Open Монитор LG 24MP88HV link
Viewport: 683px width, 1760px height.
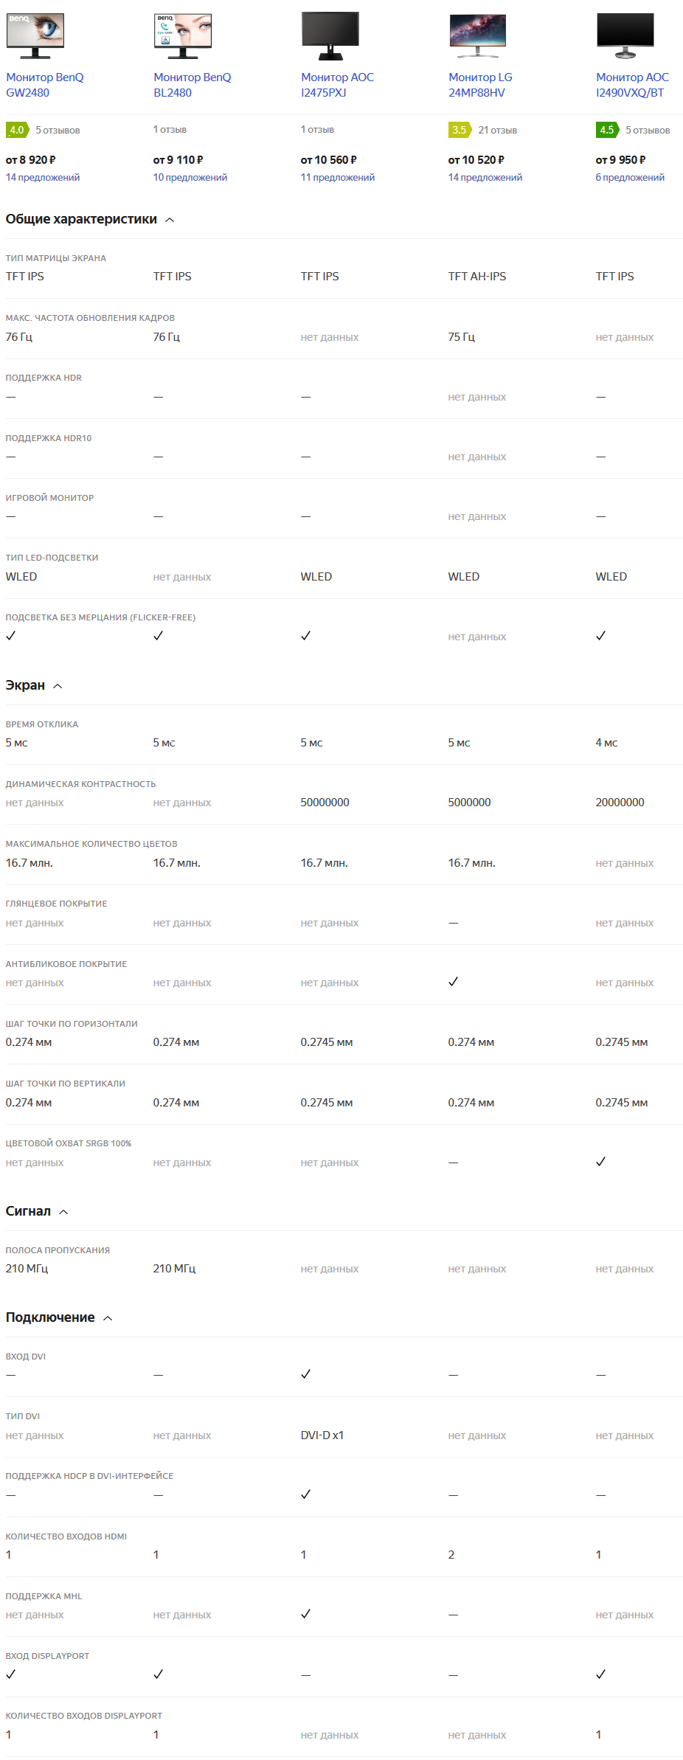pos(479,85)
